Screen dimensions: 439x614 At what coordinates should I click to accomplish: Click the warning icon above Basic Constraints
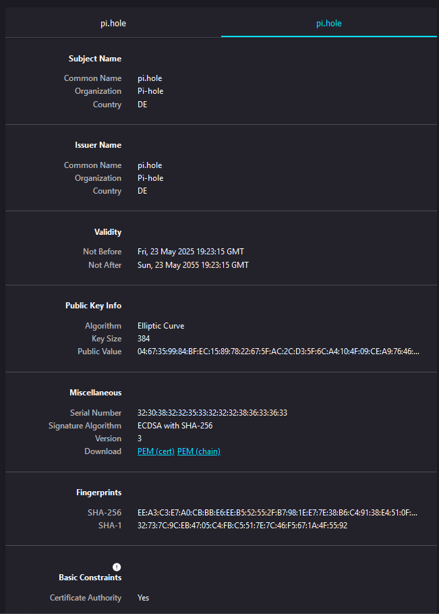pyautogui.click(x=117, y=567)
